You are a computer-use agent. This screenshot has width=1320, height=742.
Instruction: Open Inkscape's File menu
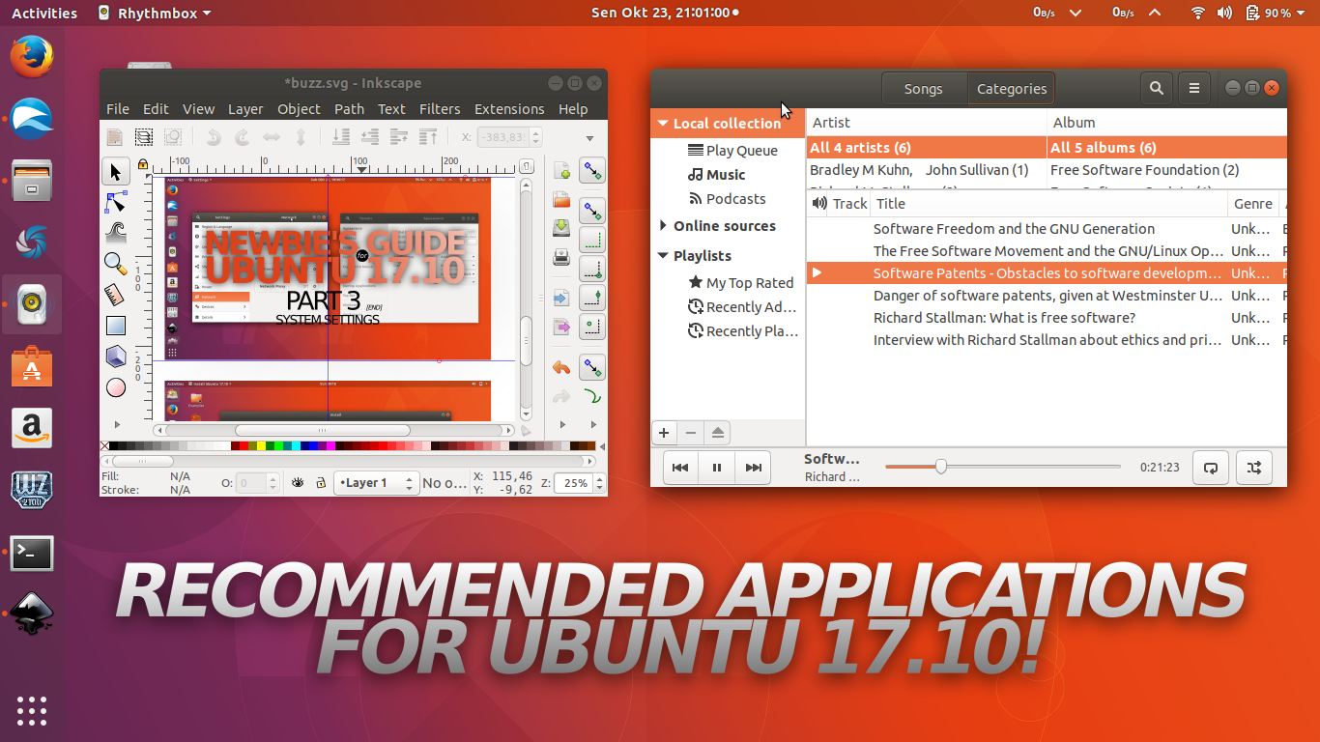[x=118, y=109]
